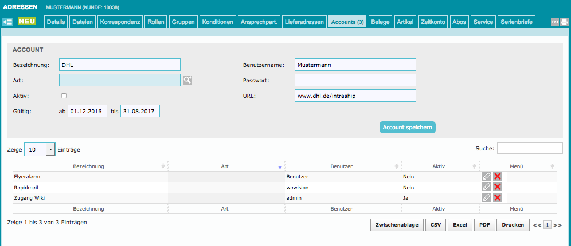Screen dimensions: 571x246
Task: Click the TXT export icon
Action: [554, 22]
